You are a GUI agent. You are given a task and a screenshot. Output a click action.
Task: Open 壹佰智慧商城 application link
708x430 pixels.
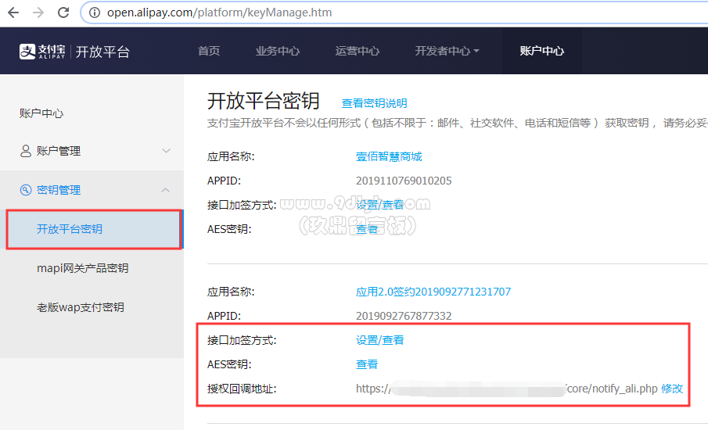click(x=389, y=156)
